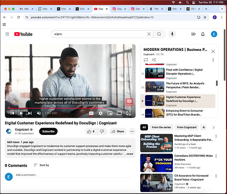Dislike the video with thumbs down
Image resolution: width=227 pixels, height=194 pixels.
(x=102, y=132)
